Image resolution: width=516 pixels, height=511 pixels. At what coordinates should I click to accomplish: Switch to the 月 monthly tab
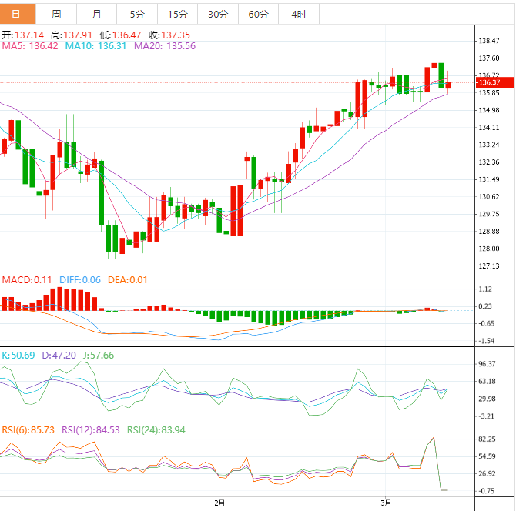[97, 14]
